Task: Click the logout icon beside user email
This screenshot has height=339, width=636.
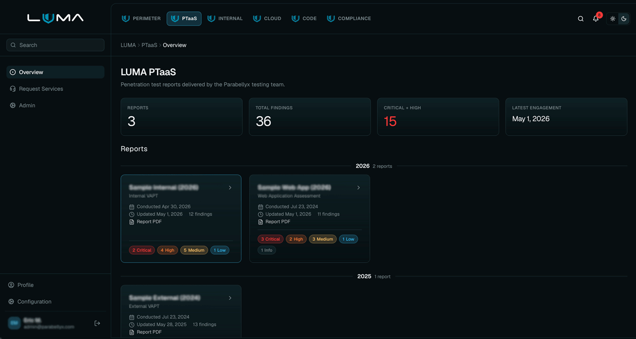Action: [97, 323]
